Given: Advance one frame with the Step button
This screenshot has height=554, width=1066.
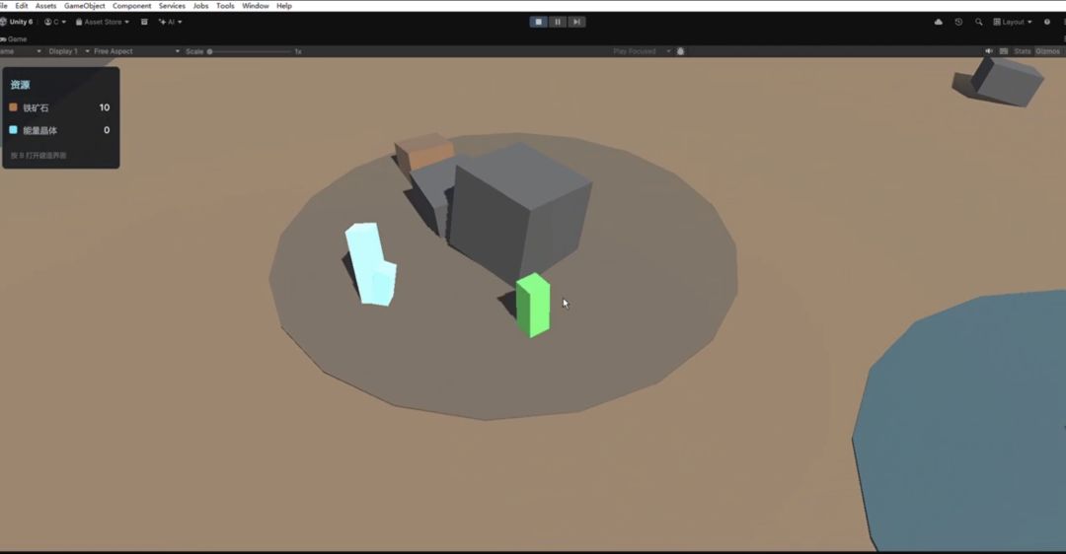Looking at the screenshot, I should (576, 22).
